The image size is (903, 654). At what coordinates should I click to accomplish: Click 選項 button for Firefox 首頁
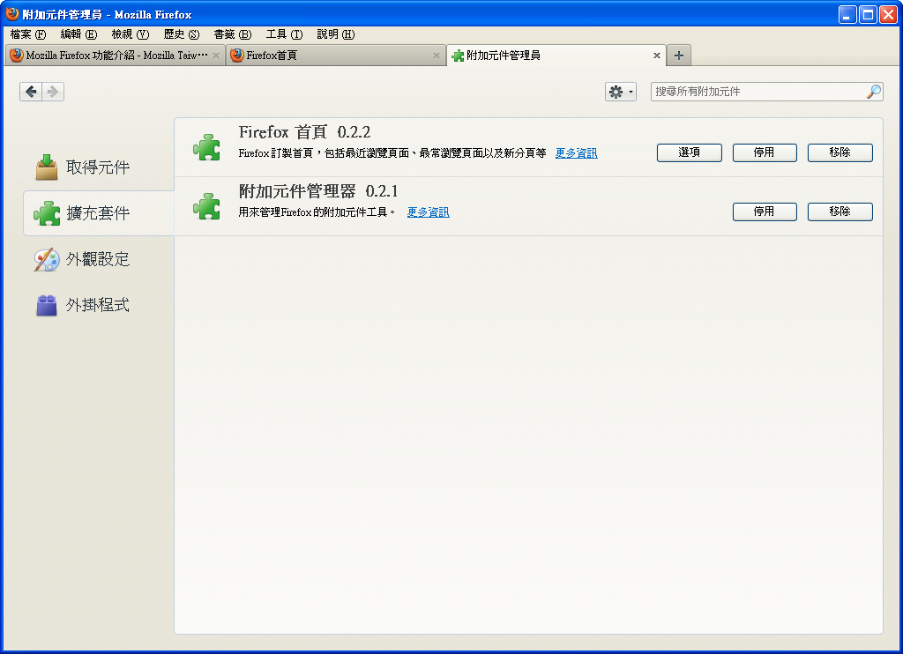[x=689, y=152]
